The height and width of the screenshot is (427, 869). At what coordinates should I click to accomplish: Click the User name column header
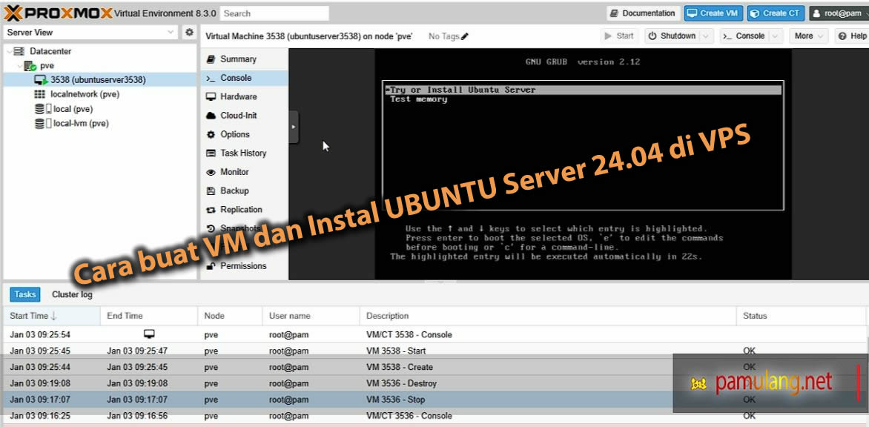[x=311, y=316]
